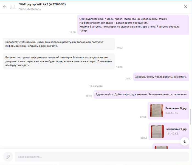Click the scroll-to-bottom arrow button
The width and height of the screenshot is (192, 165).
185,141
